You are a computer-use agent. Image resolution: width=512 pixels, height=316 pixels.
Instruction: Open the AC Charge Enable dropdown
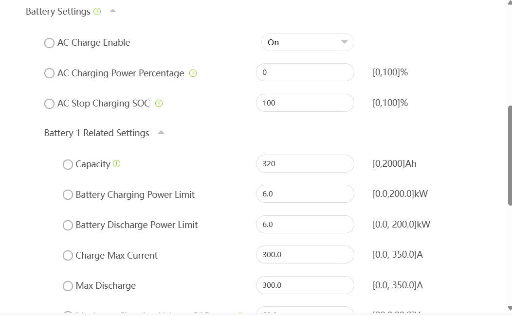[x=308, y=42]
